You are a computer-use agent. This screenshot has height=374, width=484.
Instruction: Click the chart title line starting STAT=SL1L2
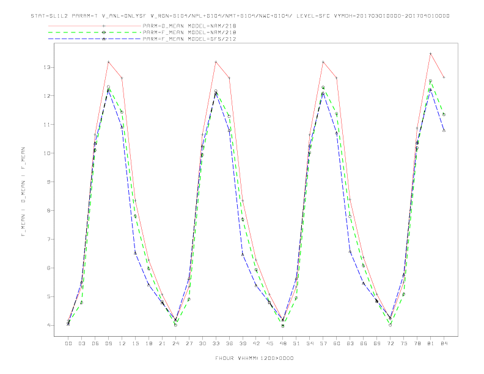point(240,16)
